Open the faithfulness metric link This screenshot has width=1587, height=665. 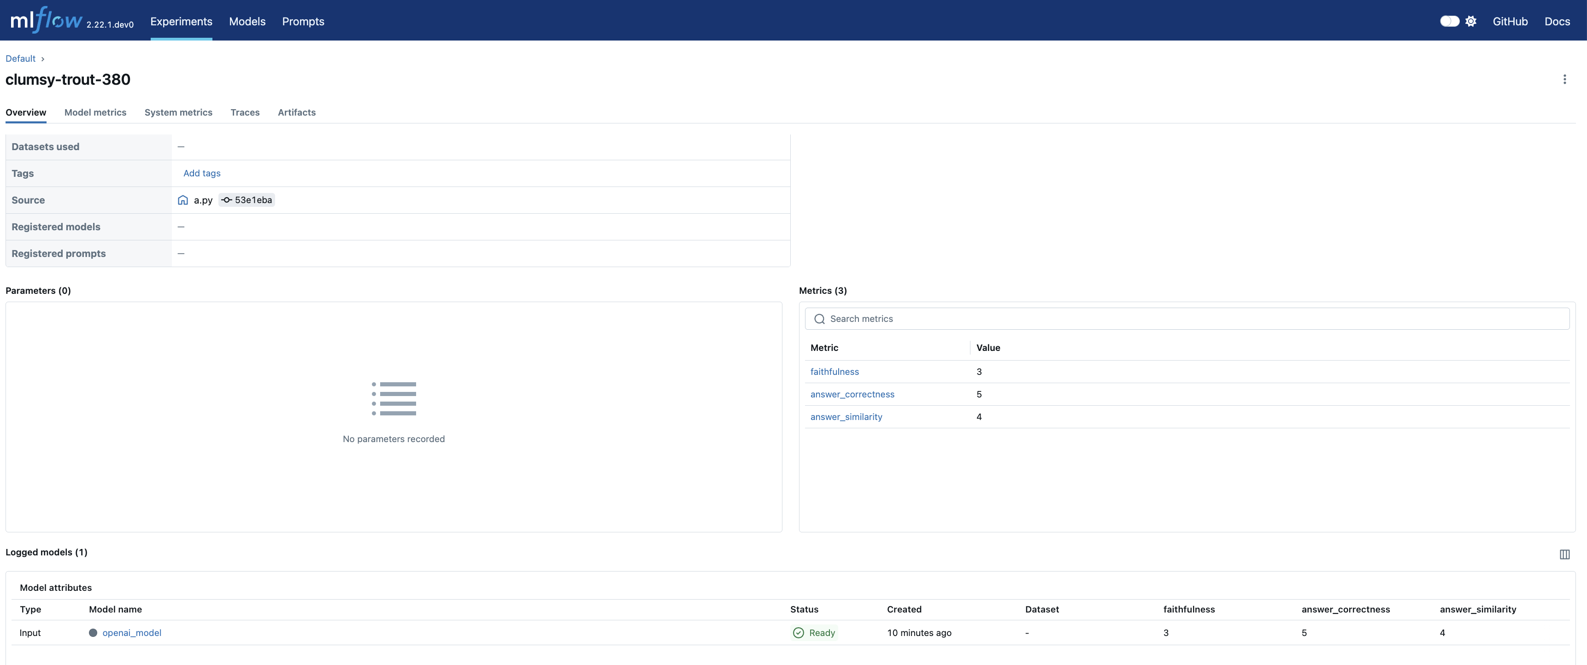pyautogui.click(x=834, y=371)
